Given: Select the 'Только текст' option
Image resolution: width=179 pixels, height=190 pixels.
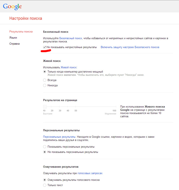Looking at the screenshot, I should pyautogui.click(x=45, y=185).
